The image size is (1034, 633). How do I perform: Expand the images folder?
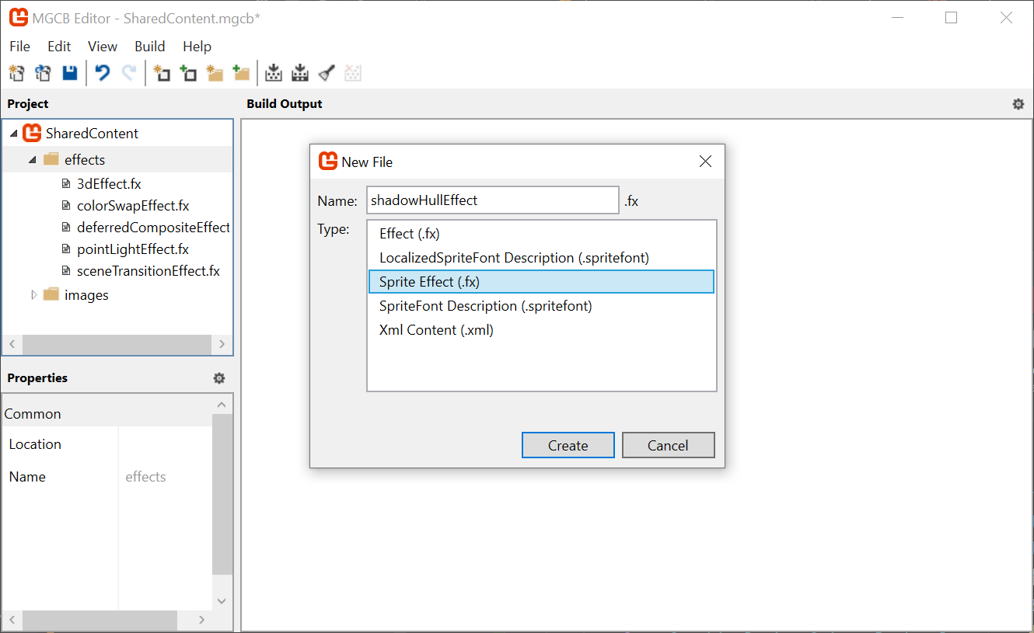(34, 294)
